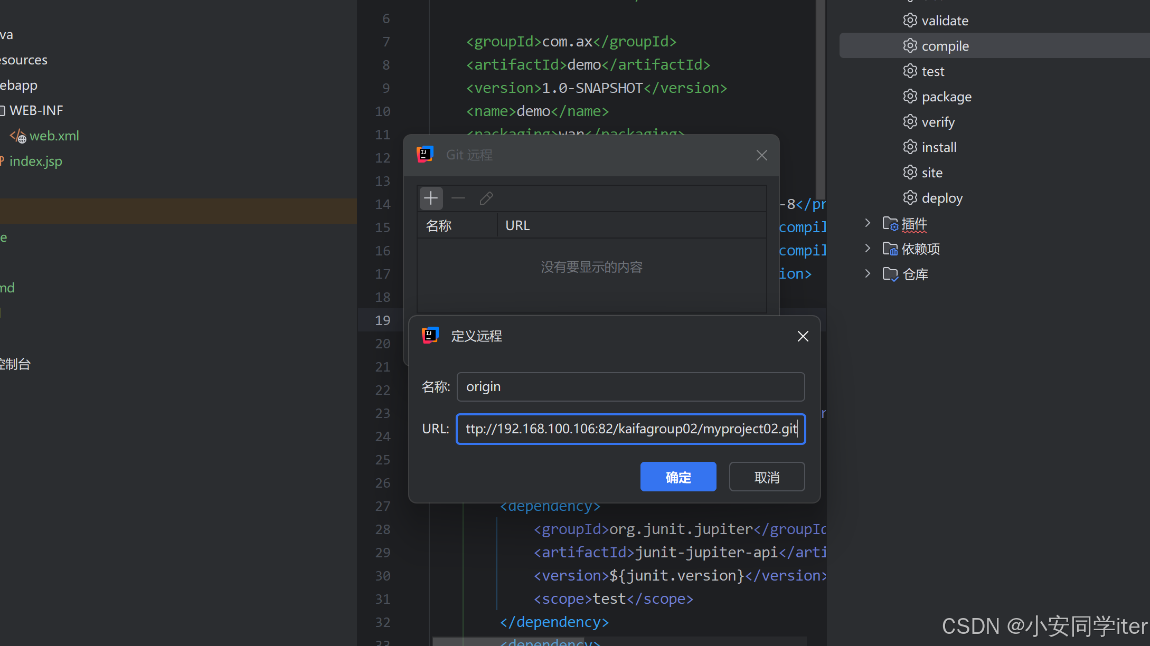Run the Maven validate goal

[944, 21]
